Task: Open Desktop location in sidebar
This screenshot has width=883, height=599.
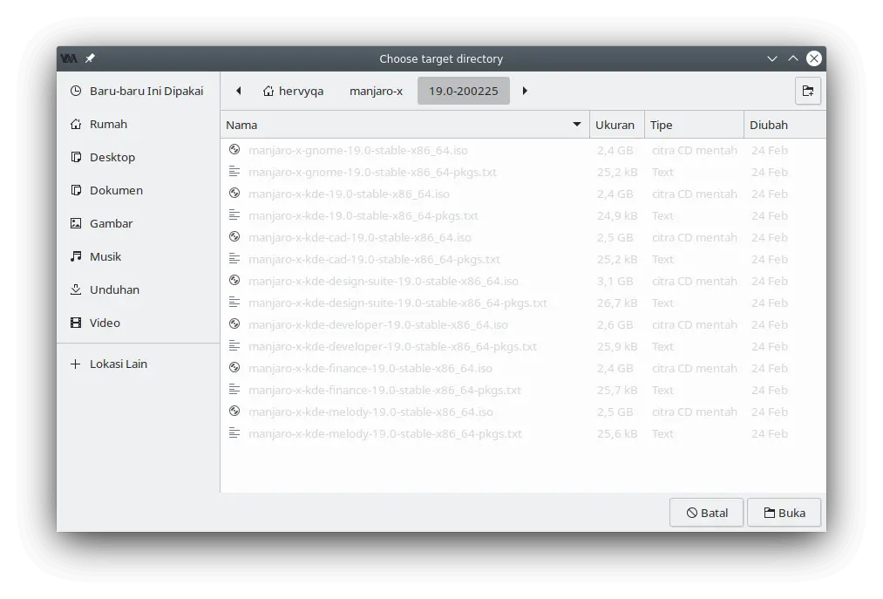Action: tap(138, 157)
